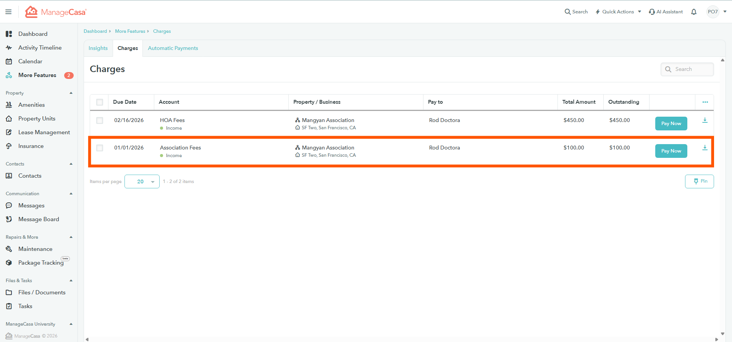Image resolution: width=732 pixels, height=342 pixels.
Task: Click Pay Now for HOA Fees
Action: click(x=671, y=124)
